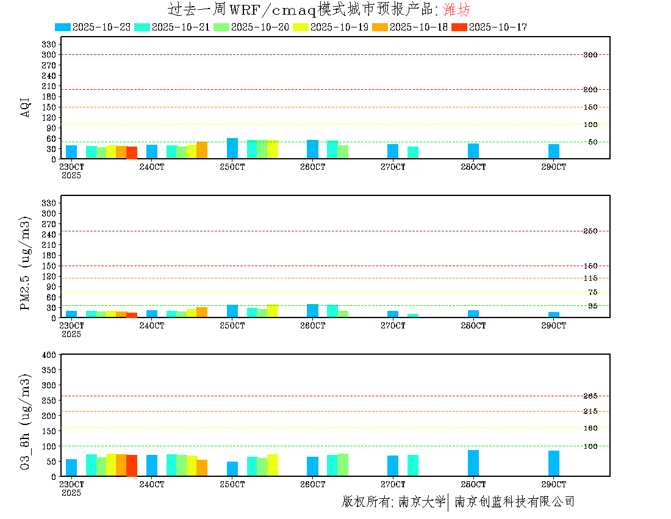Click the blue AQI bar at 25OCT

pyautogui.click(x=232, y=148)
